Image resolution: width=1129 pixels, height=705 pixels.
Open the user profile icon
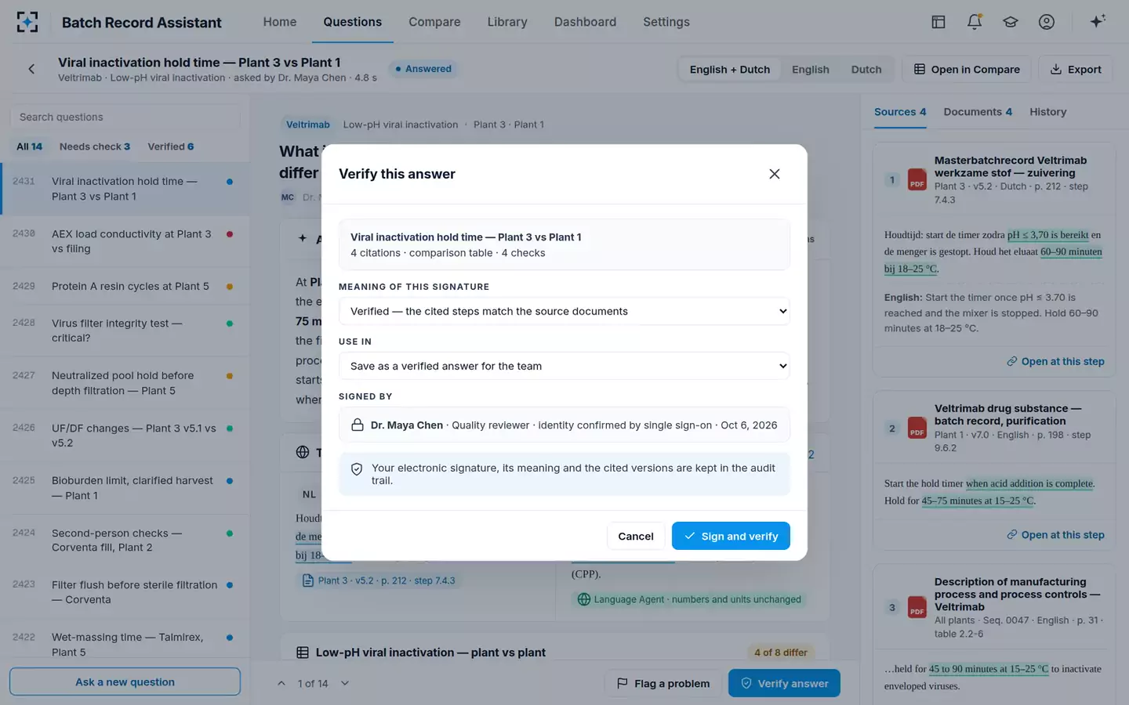pos(1047,22)
